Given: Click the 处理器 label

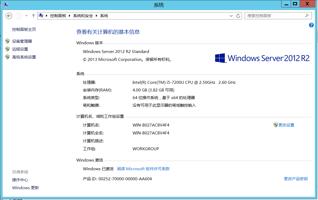Looking at the screenshot, I should (x=90, y=82).
